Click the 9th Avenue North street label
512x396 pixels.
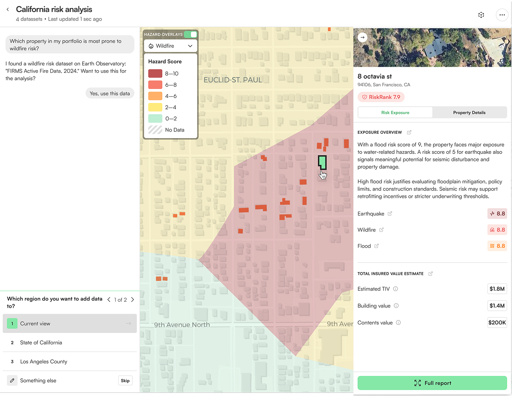(x=182, y=325)
